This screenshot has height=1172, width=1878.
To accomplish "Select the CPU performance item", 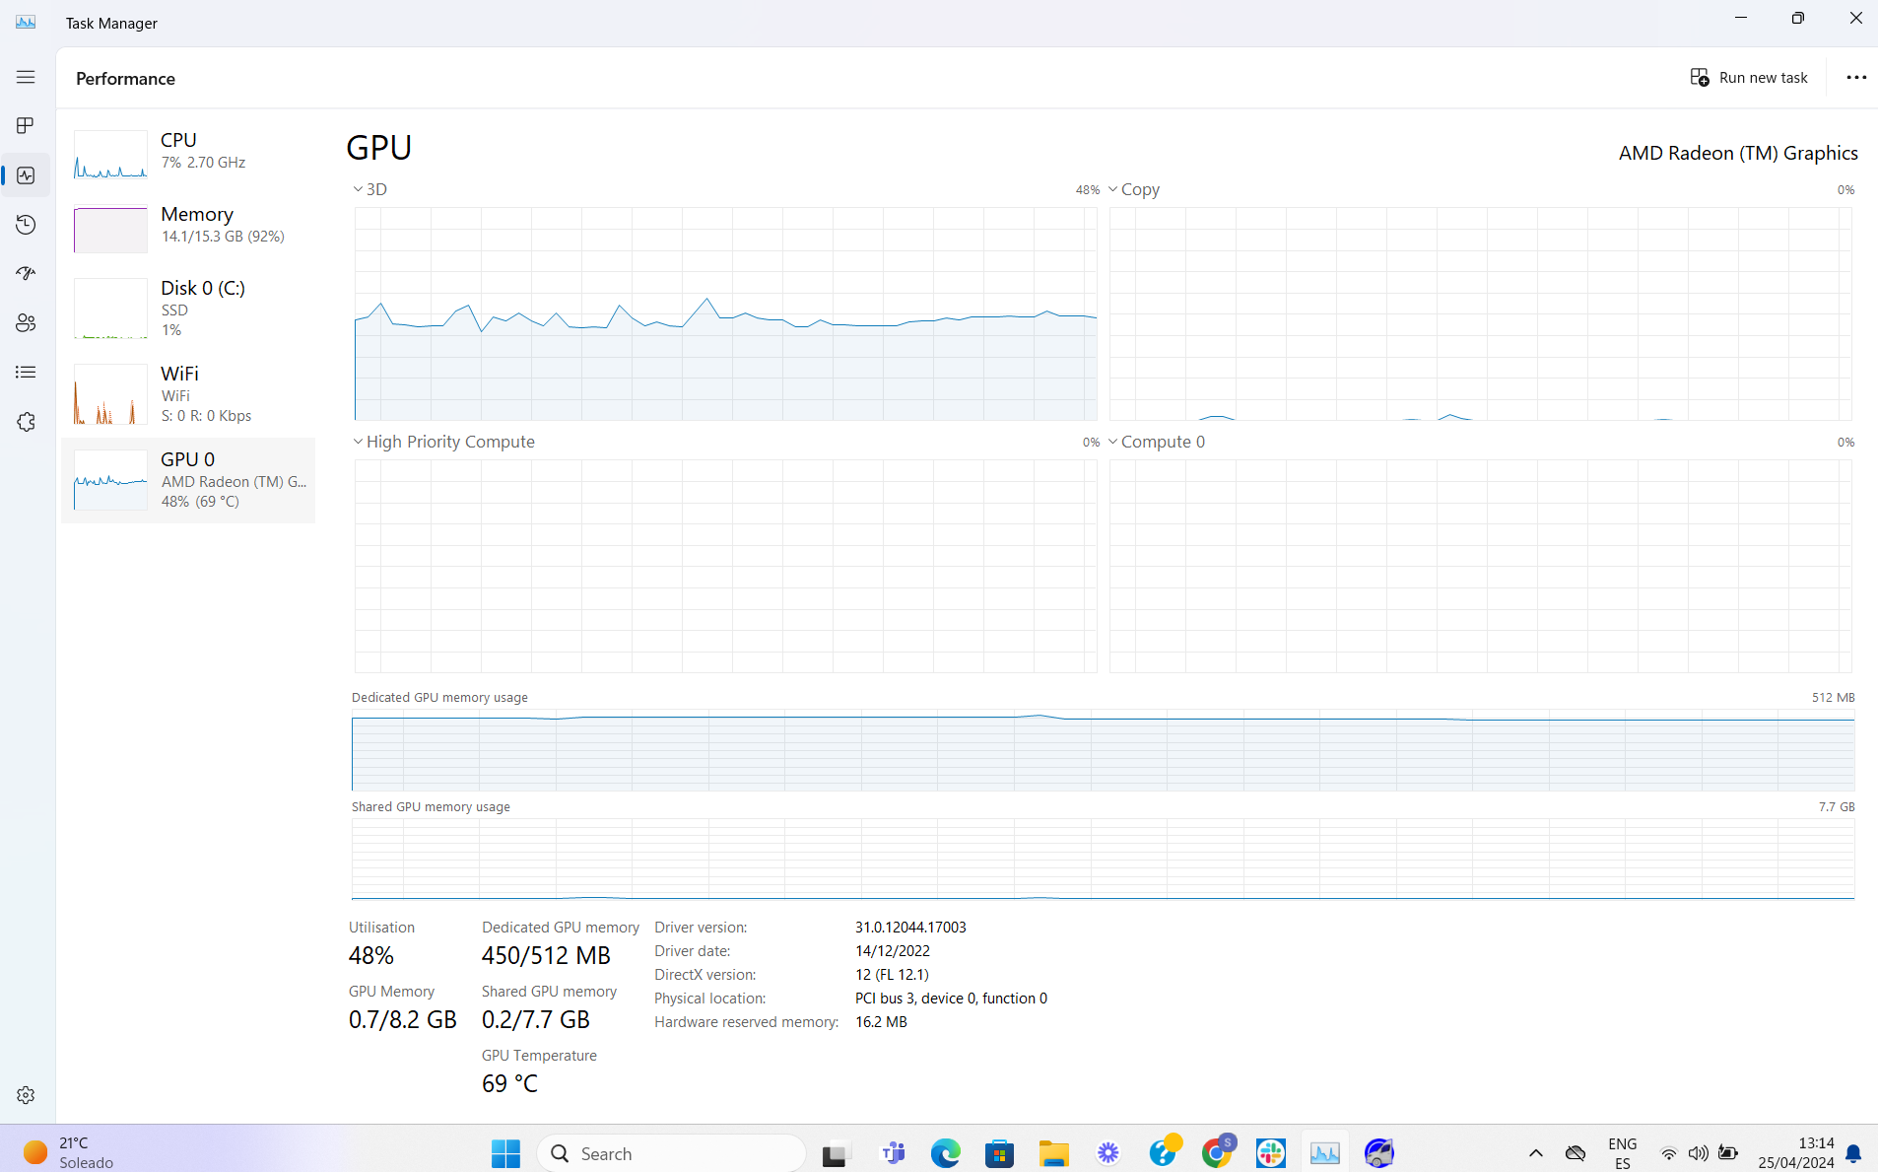I will point(188,154).
